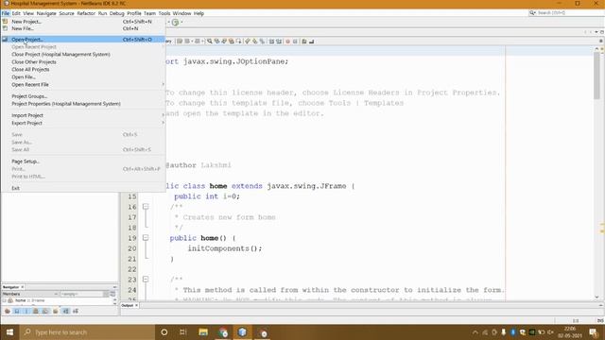The image size is (605, 340).
Task: Show hidden system tray icons chevron
Action: coord(475,332)
